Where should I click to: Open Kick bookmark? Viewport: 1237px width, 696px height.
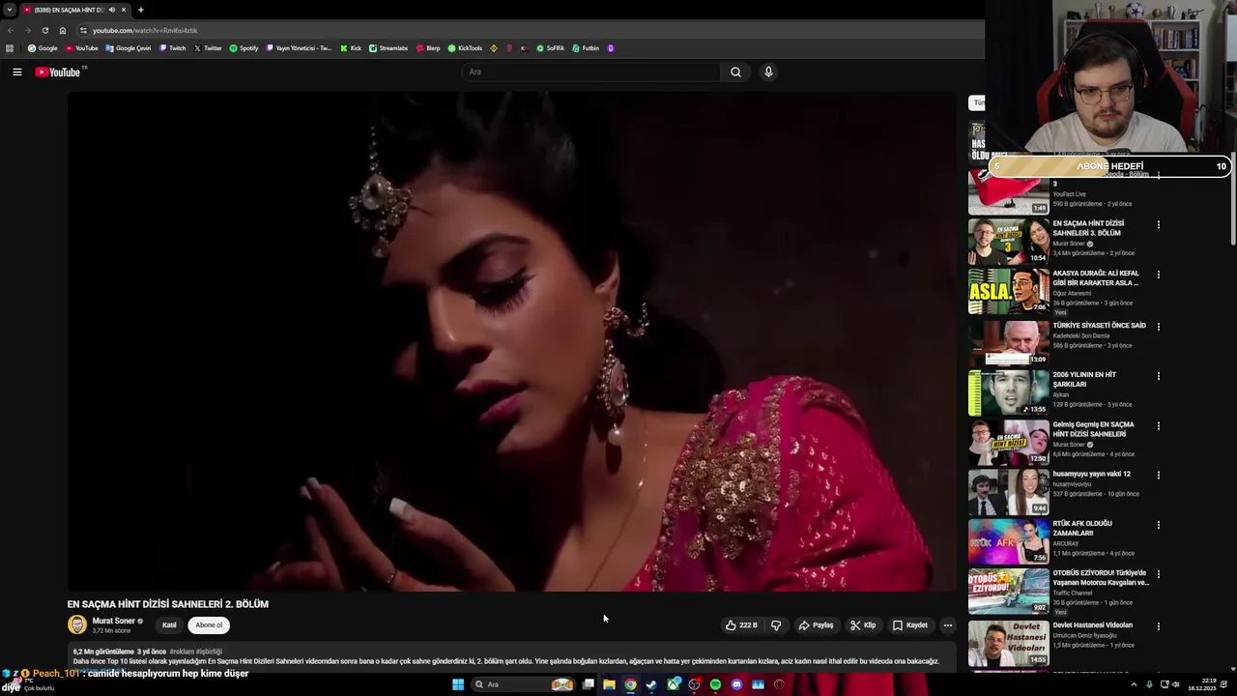pos(351,48)
